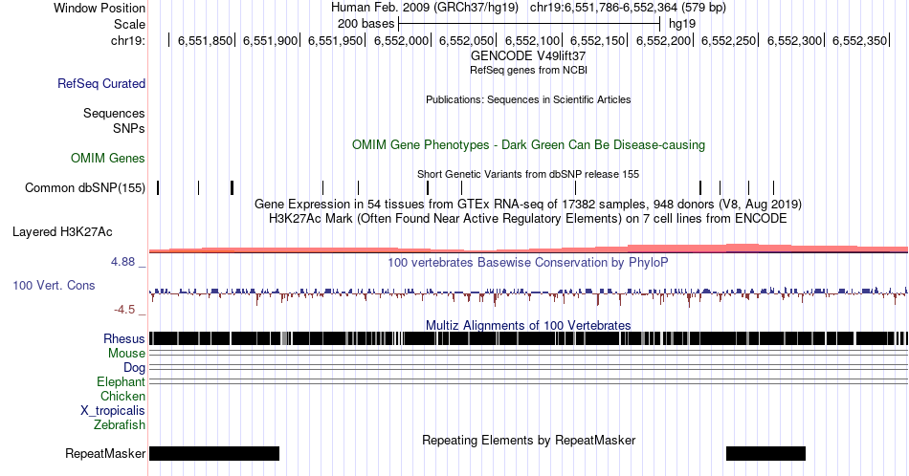Click the last dbSNP variant tick mark

click(x=773, y=187)
